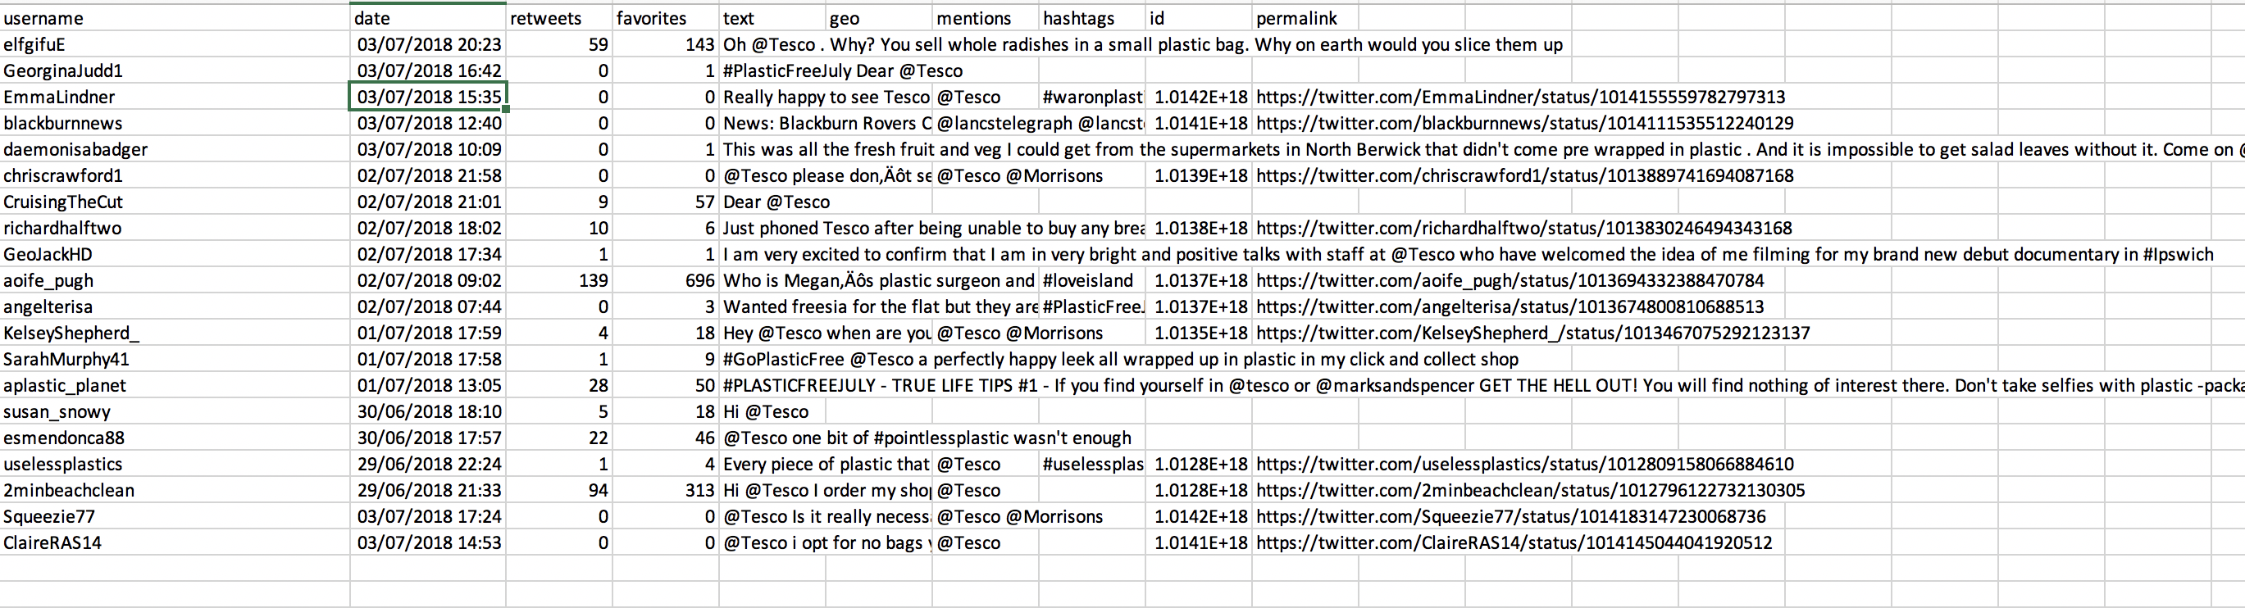Image resolution: width=2245 pixels, height=608 pixels.
Task: Select the hashtags header cell
Action: point(1092,18)
